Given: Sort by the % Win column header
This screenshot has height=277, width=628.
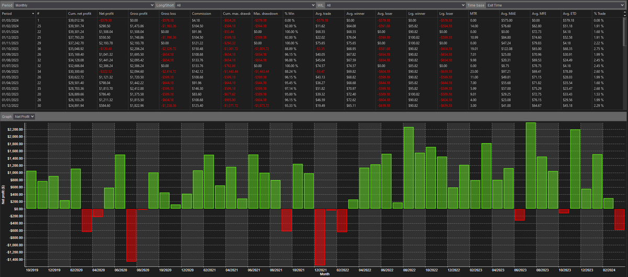Looking at the screenshot, I should [298, 13].
